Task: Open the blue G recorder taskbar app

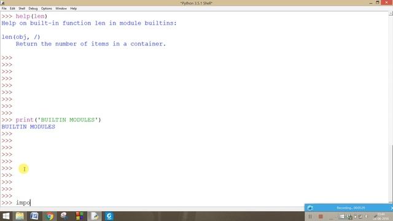Action: (x=109, y=216)
